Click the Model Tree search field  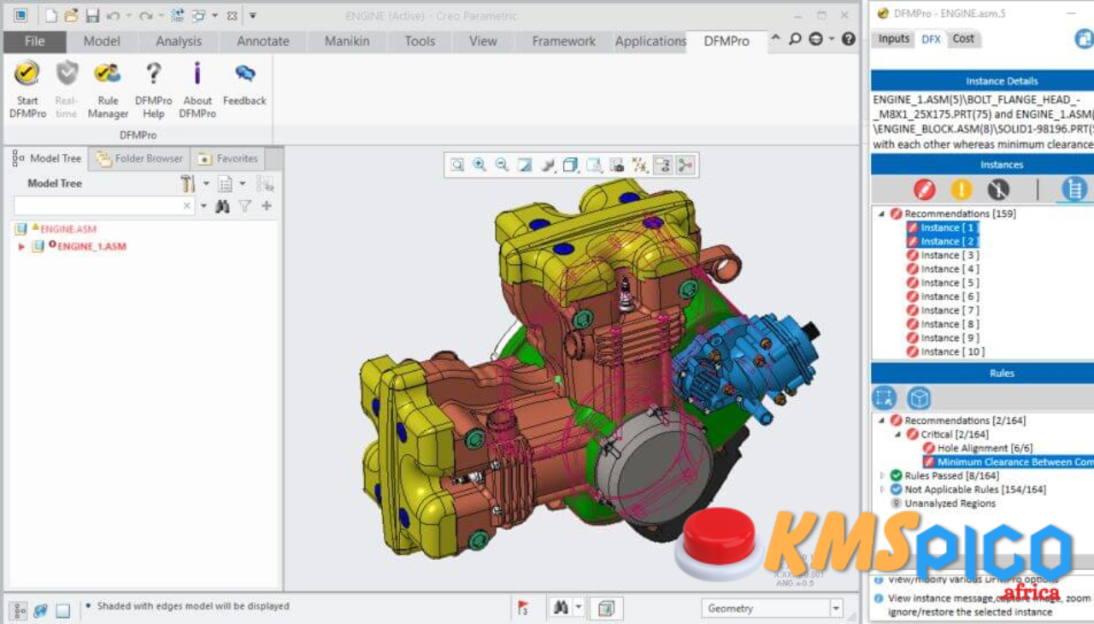[x=103, y=206]
